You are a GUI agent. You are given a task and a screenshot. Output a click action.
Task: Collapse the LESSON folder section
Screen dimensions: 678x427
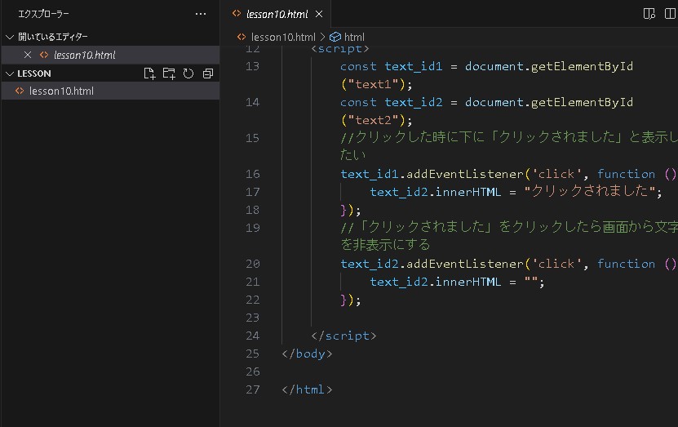[10, 73]
